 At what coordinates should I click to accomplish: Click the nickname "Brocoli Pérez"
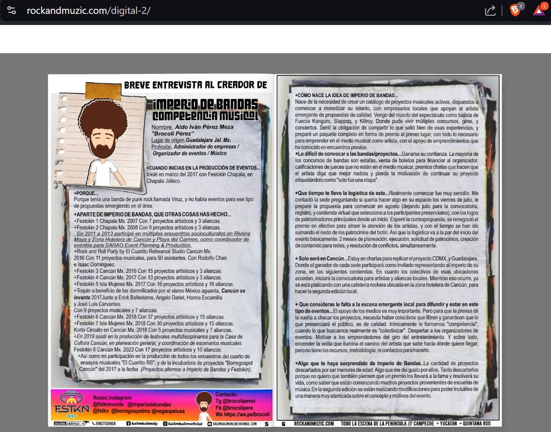pyautogui.click(x=172, y=134)
